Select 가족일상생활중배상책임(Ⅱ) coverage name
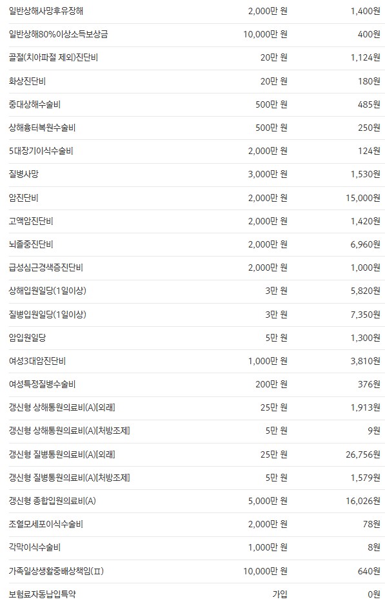Image resolution: width=385 pixels, height=604 pixels. 56,571
